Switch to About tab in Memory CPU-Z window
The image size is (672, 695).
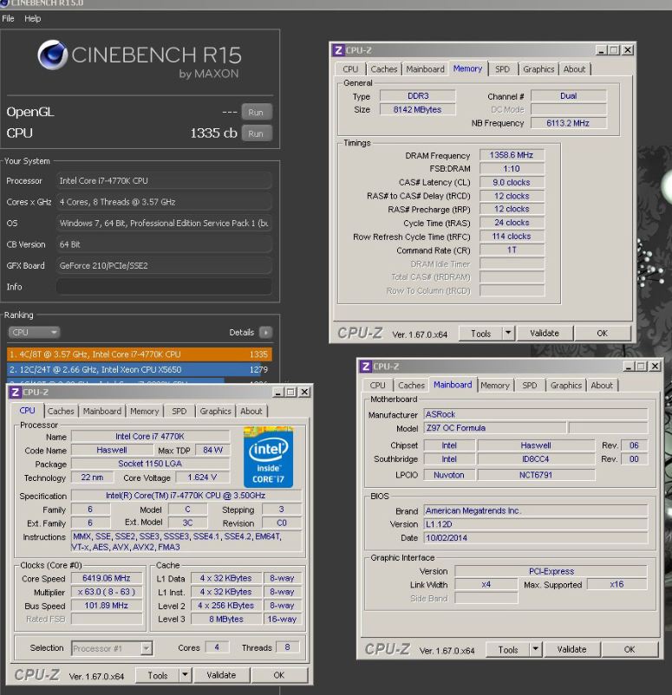[574, 69]
